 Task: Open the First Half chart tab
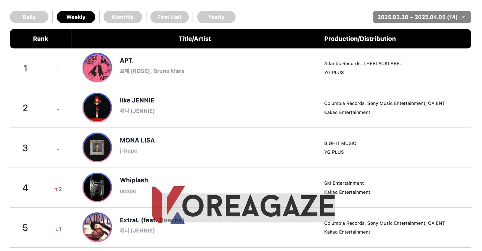pyautogui.click(x=169, y=17)
